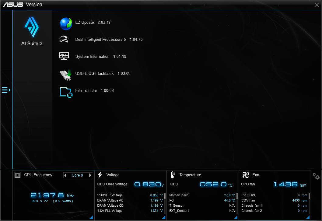
Task: Click the Temperature thermometer icon
Action: pos(173,175)
